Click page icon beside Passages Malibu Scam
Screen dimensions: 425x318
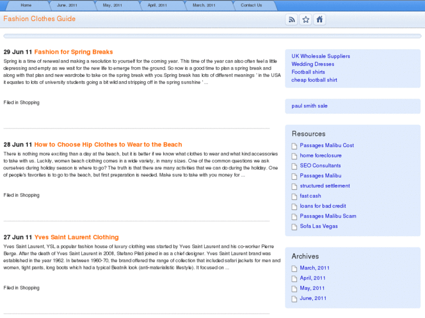[295, 217]
